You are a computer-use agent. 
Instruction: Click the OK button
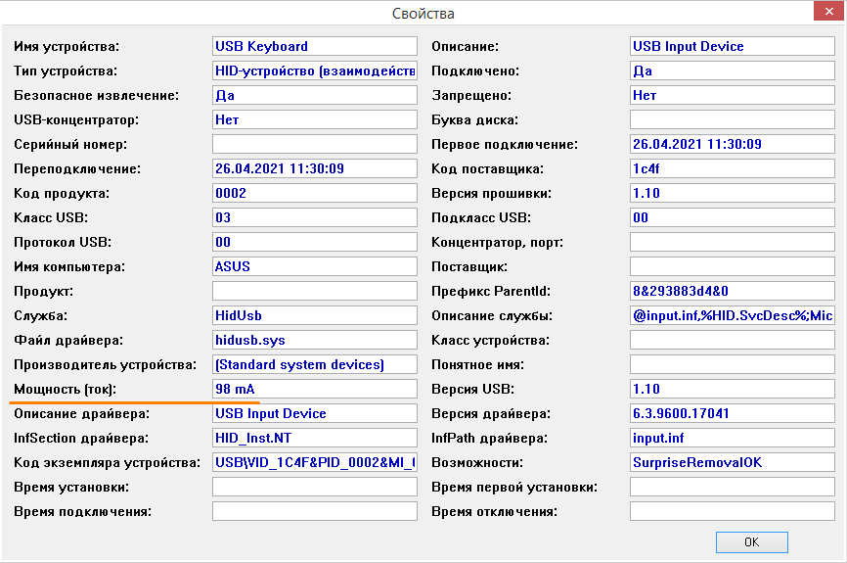[x=751, y=541]
